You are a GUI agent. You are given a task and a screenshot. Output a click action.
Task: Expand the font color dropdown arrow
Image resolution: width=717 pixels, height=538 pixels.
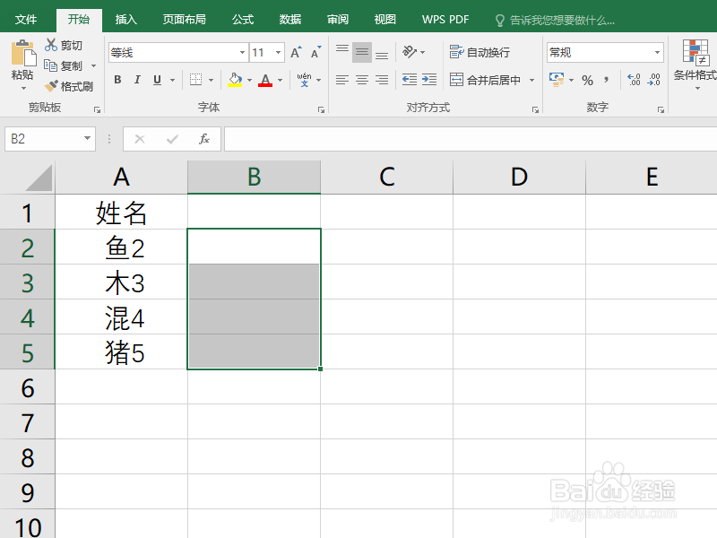280,80
